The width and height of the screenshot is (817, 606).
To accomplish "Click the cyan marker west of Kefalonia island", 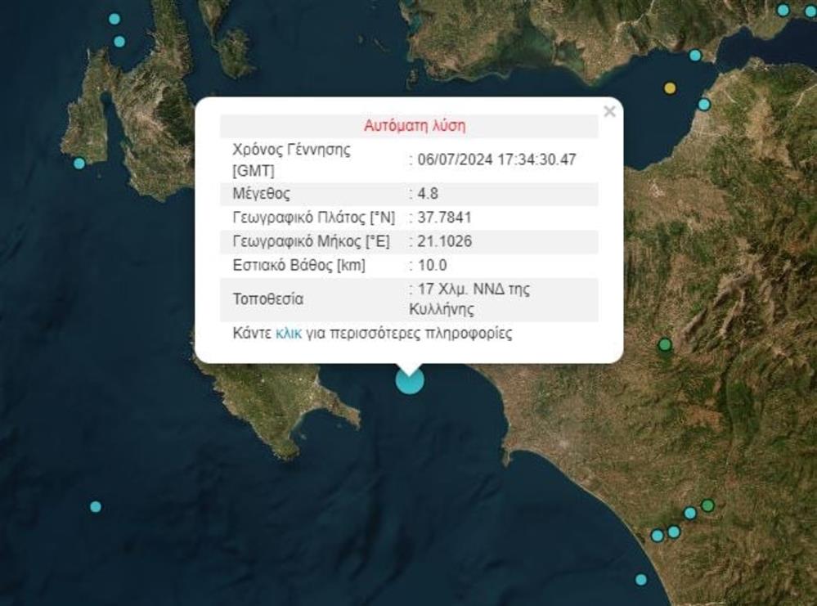I will click(79, 163).
